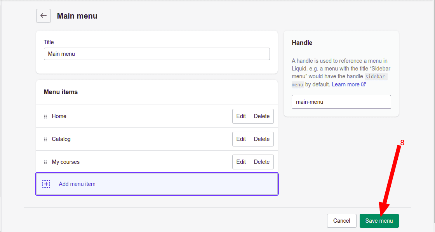Edit the My courses menu item
The width and height of the screenshot is (435, 232).
[241, 162]
